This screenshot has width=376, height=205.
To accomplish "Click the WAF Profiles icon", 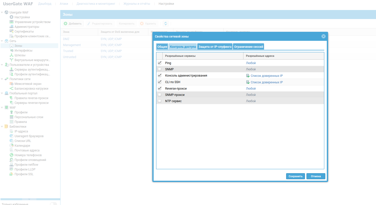I will coord(11,112).
